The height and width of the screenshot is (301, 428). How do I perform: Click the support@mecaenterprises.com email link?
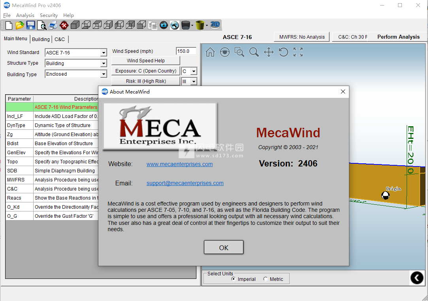click(185, 183)
